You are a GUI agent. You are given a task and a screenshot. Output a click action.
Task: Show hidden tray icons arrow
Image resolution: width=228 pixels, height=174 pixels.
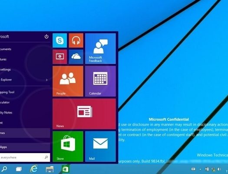pos(200,169)
